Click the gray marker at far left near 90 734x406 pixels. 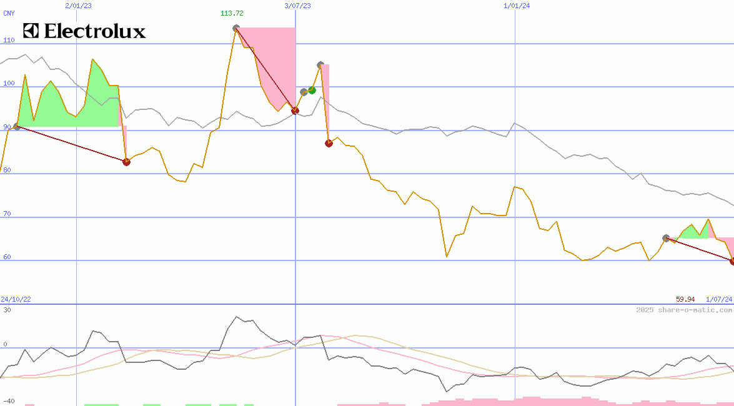17,127
